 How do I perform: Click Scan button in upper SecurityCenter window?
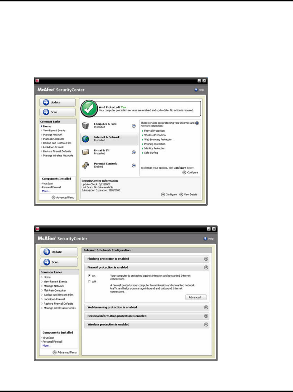tap(58, 112)
